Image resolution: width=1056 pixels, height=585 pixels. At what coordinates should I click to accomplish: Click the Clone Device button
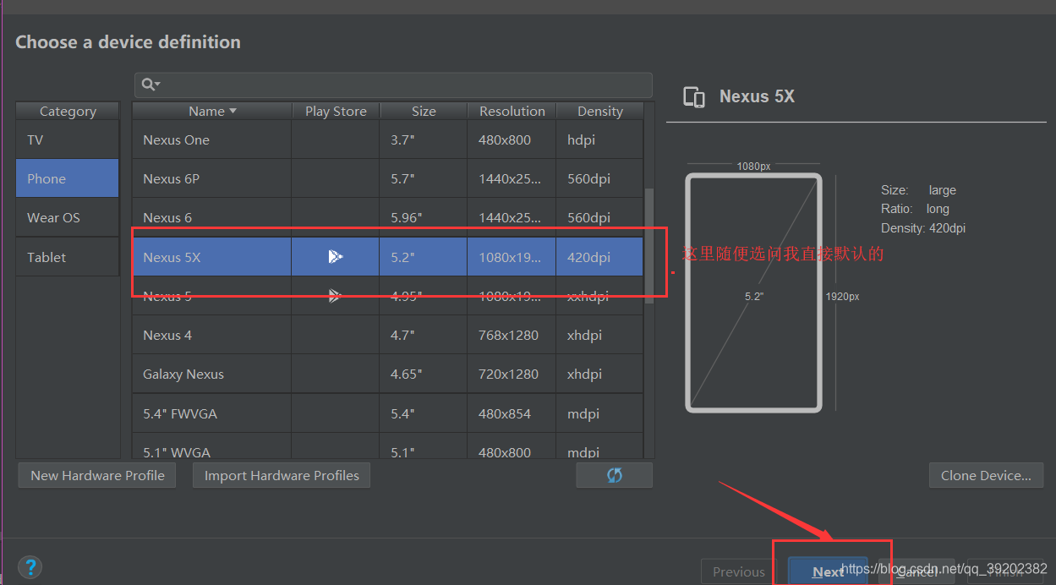(x=986, y=475)
